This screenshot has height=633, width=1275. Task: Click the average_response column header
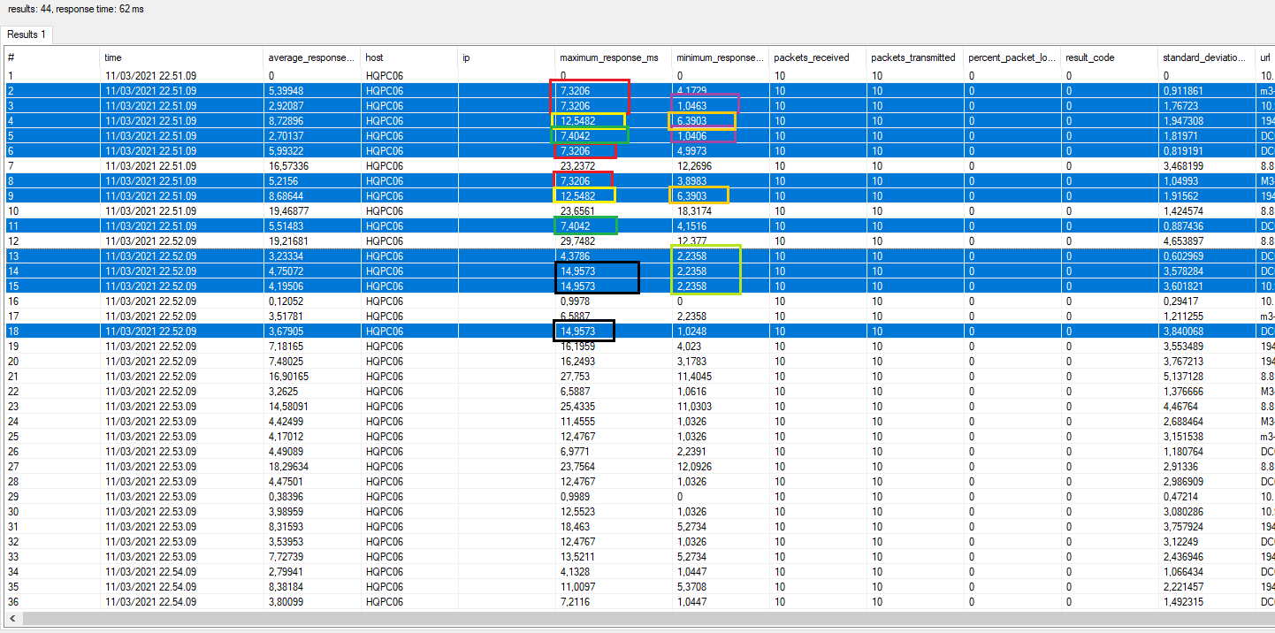[312, 57]
